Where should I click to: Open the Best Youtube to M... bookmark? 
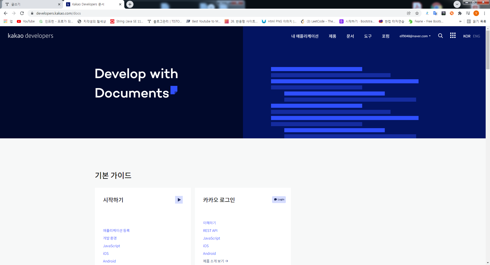(x=203, y=21)
